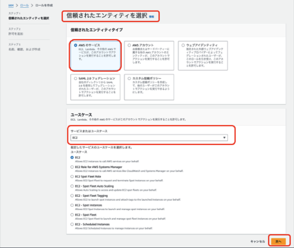Choose EC2 - Scheduled Instances use case
The width and height of the screenshot is (294, 248).
pos(72,224)
